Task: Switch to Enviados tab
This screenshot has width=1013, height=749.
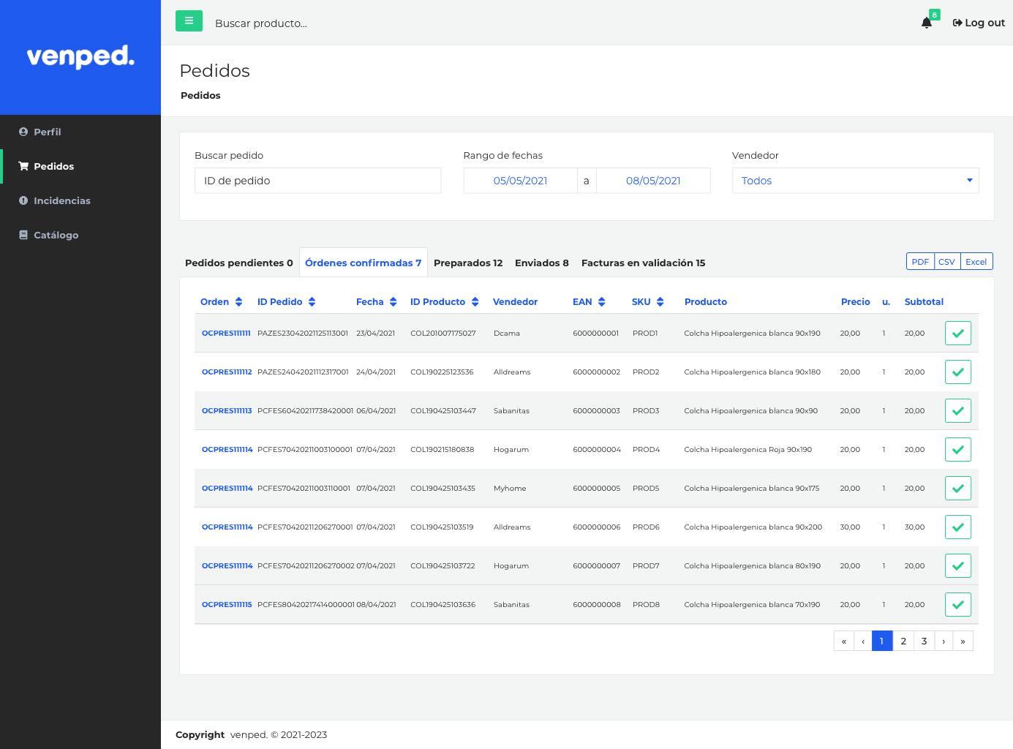Action: pos(542,263)
